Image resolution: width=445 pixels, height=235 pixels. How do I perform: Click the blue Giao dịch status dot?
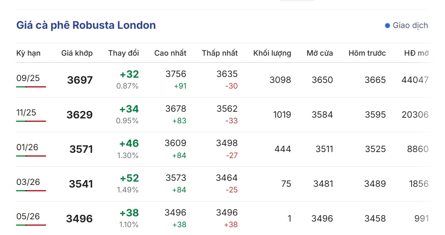[x=387, y=26]
